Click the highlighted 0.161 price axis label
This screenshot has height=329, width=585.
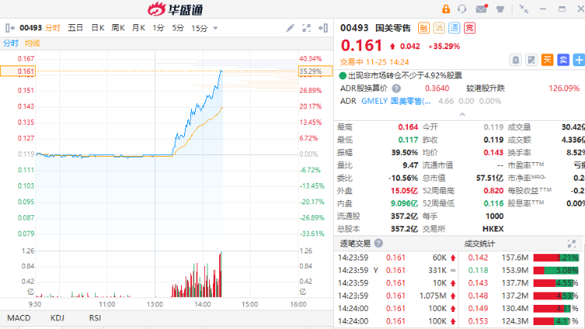click(x=18, y=71)
